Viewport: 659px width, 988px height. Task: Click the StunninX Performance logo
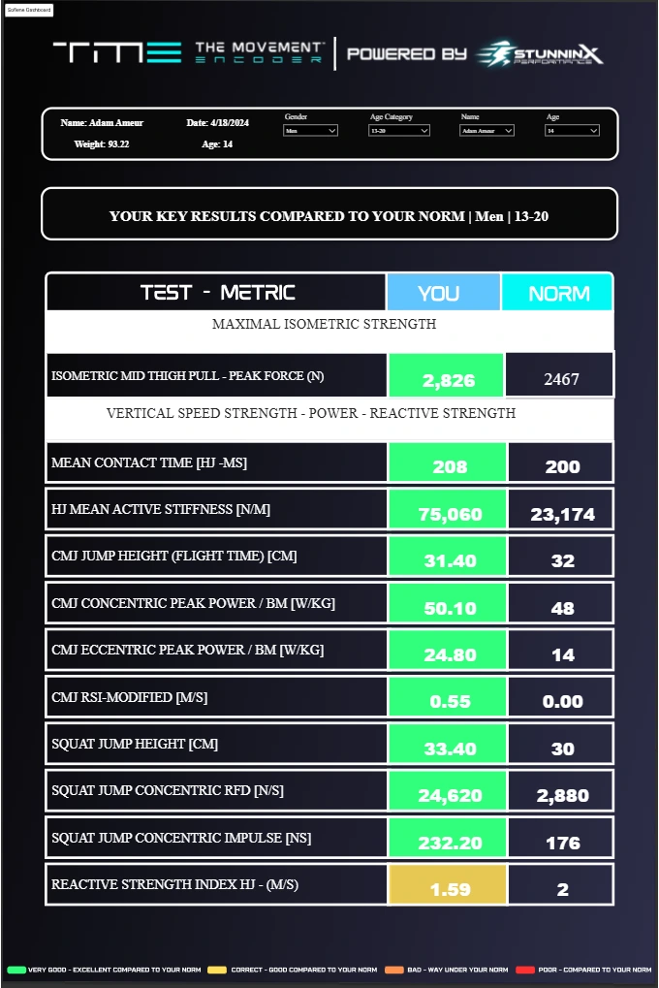click(x=539, y=54)
